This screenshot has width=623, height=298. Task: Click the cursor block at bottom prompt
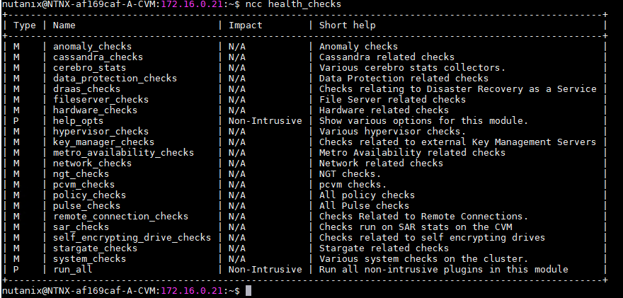point(248,291)
